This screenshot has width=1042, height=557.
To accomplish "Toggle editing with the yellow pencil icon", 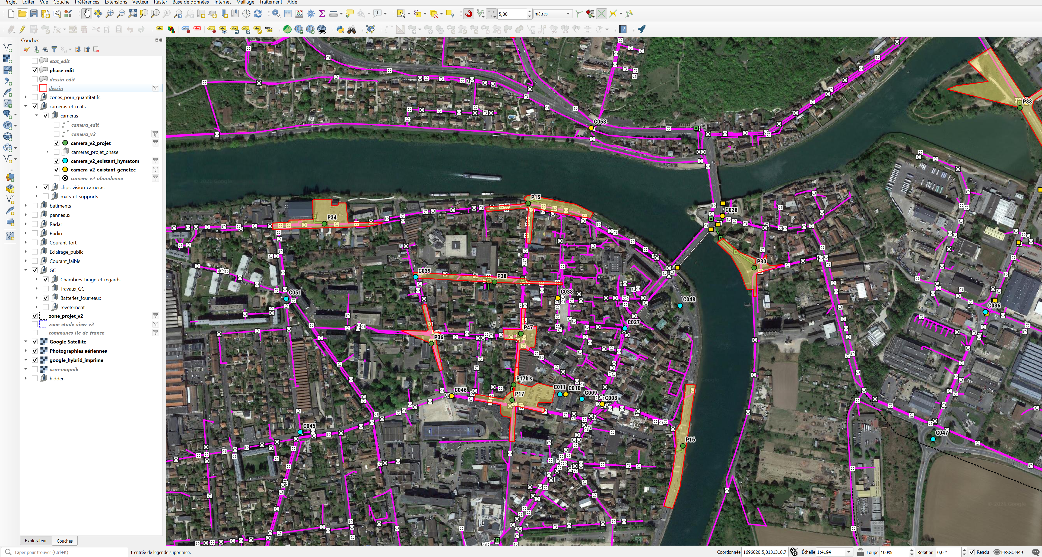I will (x=22, y=29).
